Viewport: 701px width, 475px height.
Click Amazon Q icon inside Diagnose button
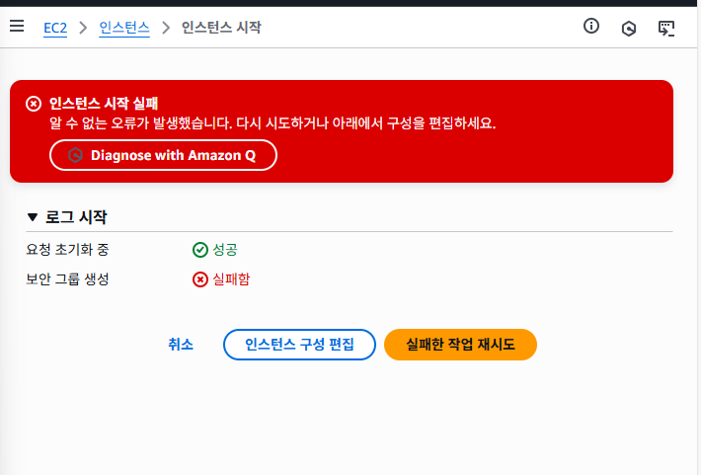point(75,155)
